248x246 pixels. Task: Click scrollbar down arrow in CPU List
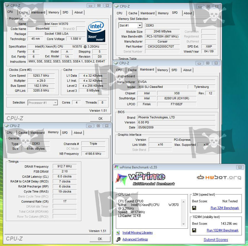point(183,224)
